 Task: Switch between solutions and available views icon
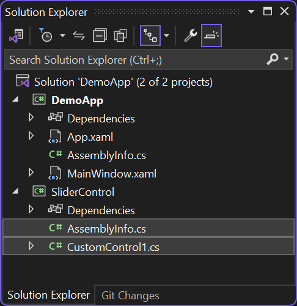(16, 35)
